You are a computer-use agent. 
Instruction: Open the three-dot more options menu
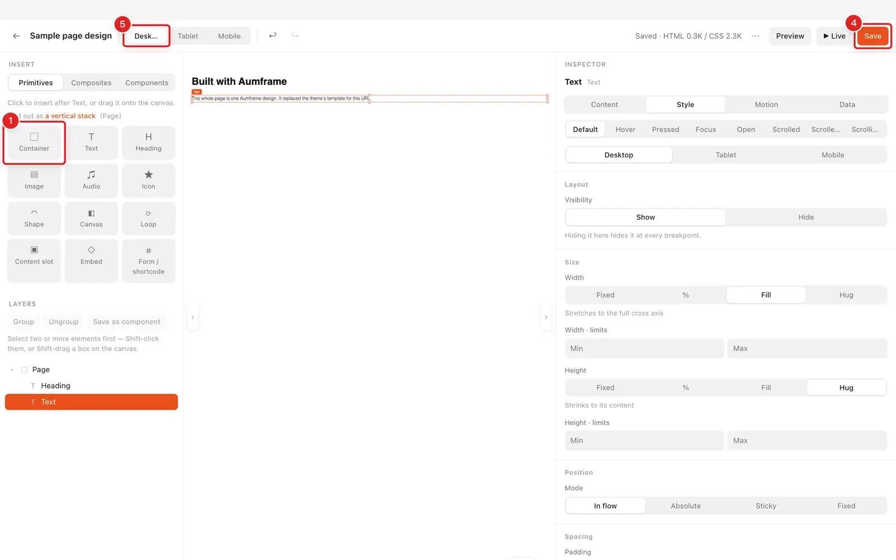[755, 36]
